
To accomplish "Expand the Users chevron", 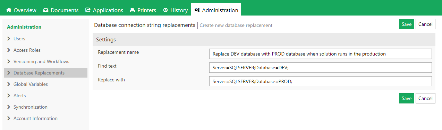I will tap(9, 39).
